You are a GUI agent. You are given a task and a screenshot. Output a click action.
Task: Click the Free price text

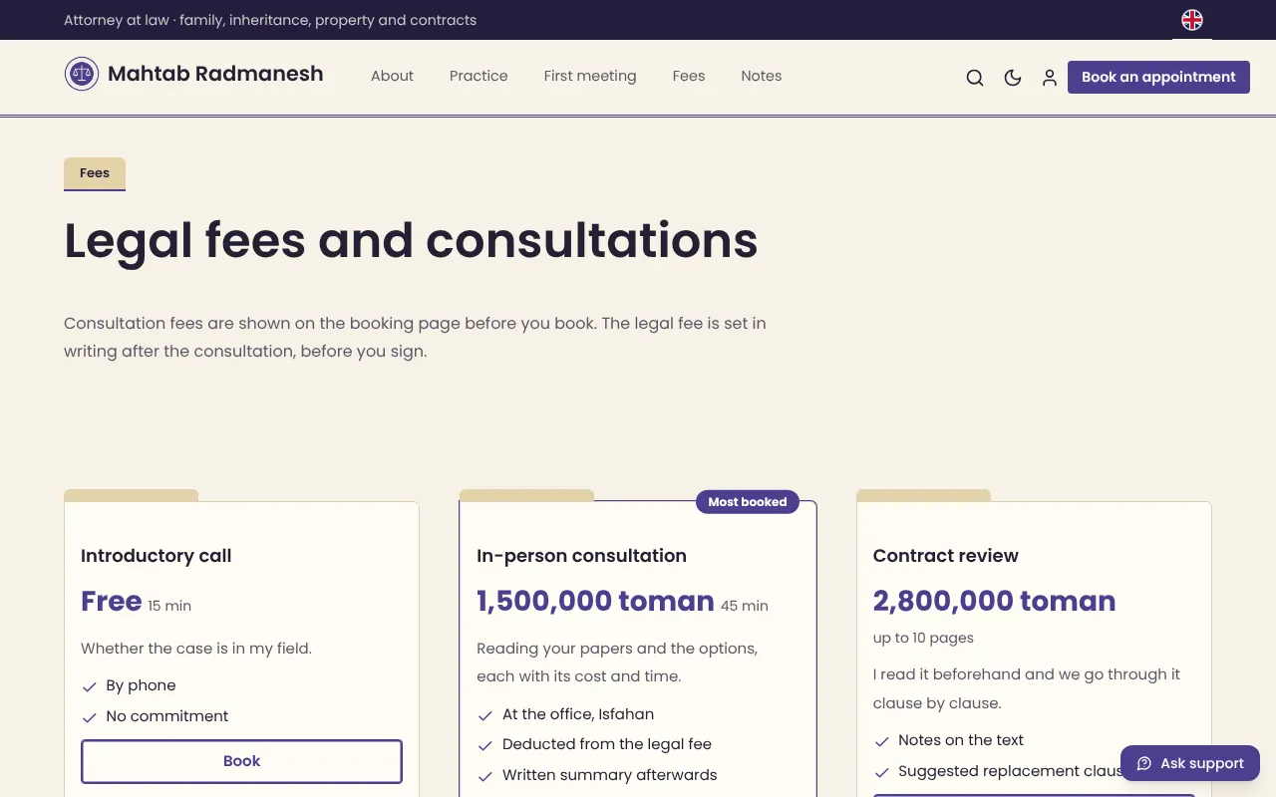[111, 601]
